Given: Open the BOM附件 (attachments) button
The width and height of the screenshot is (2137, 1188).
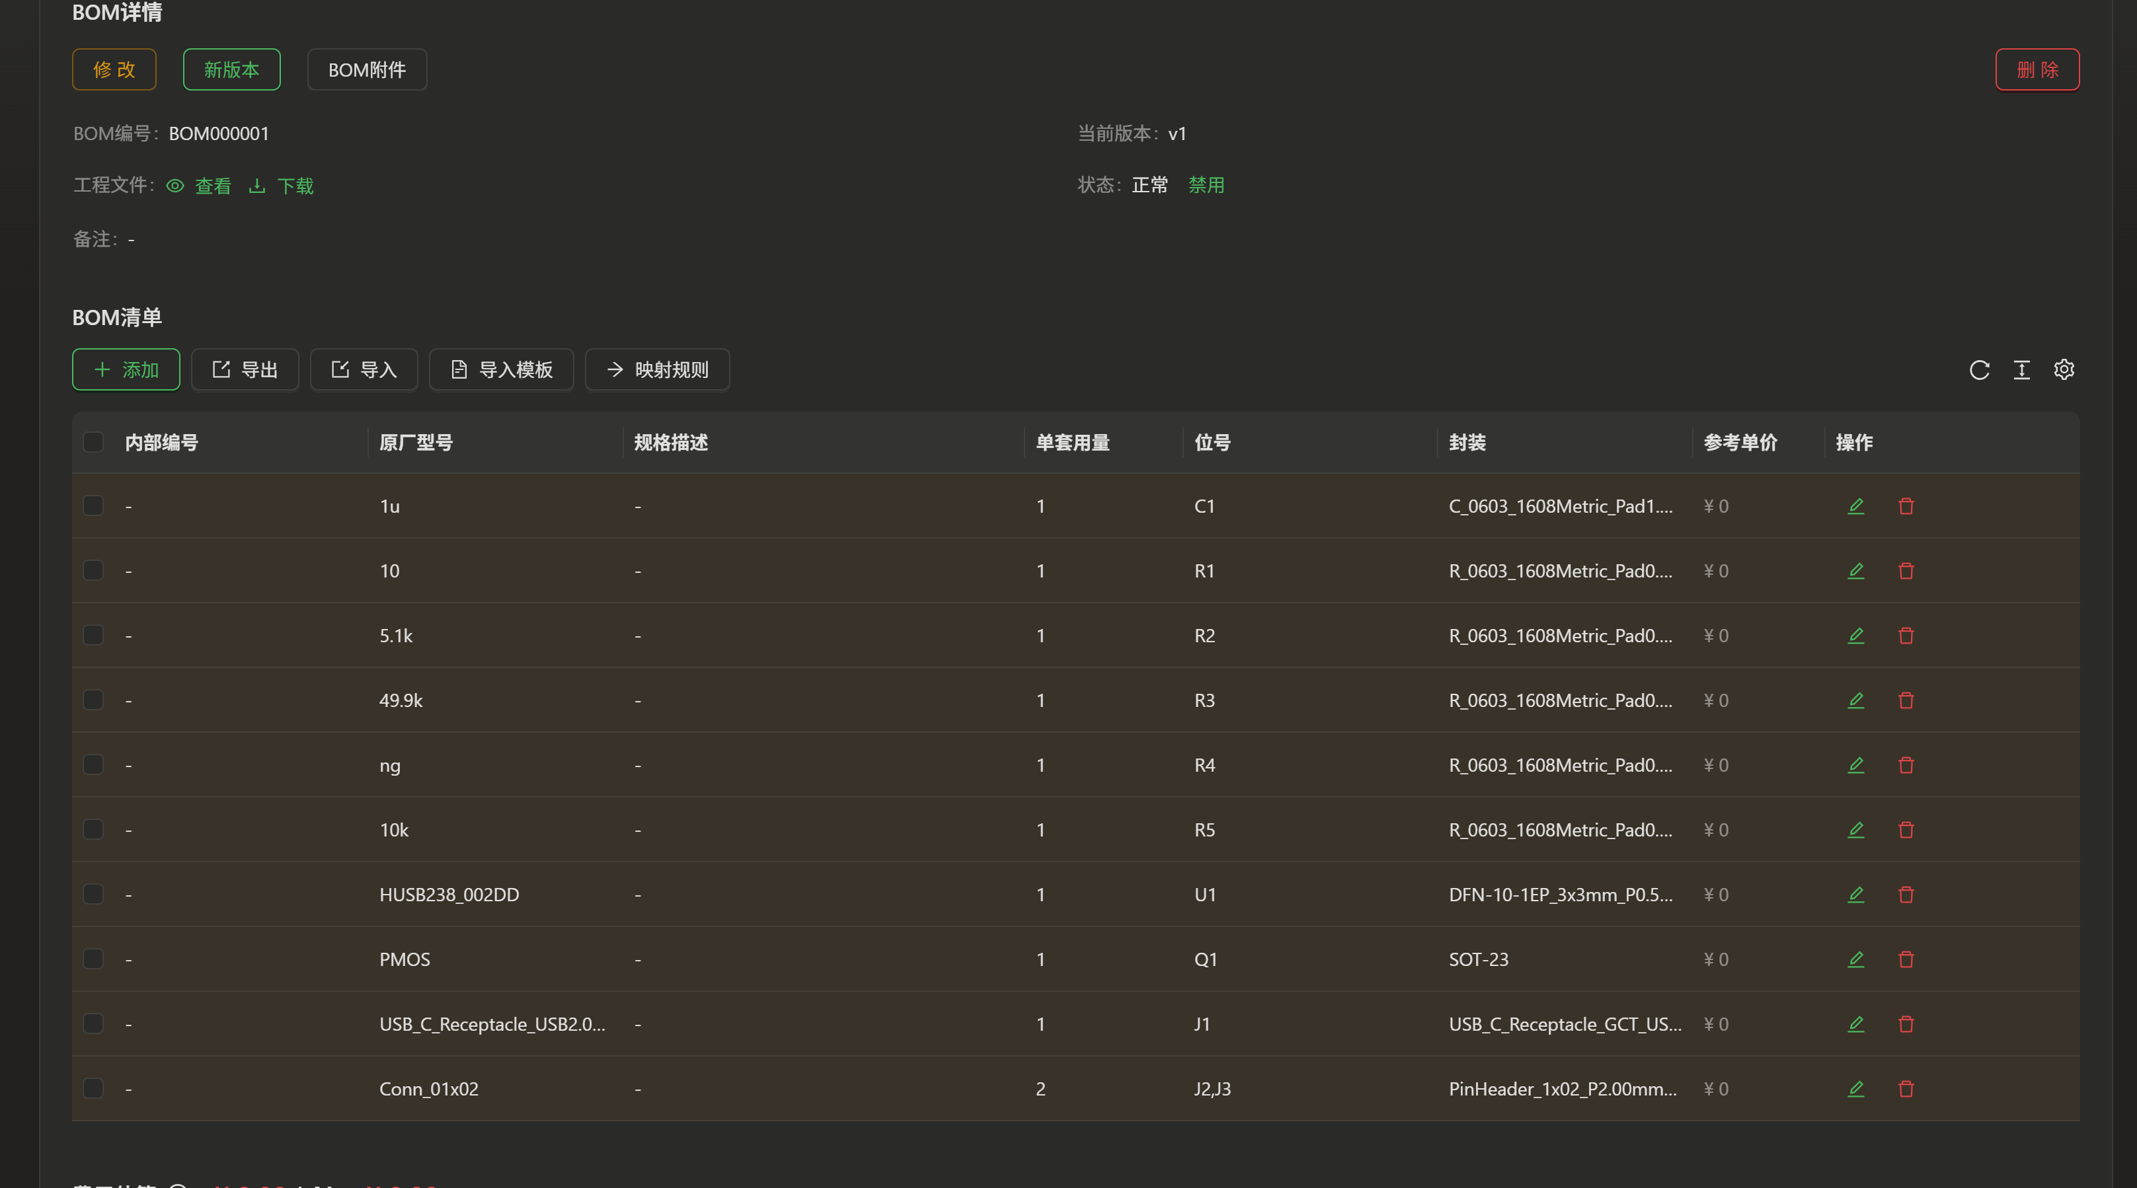Looking at the screenshot, I should (x=367, y=69).
